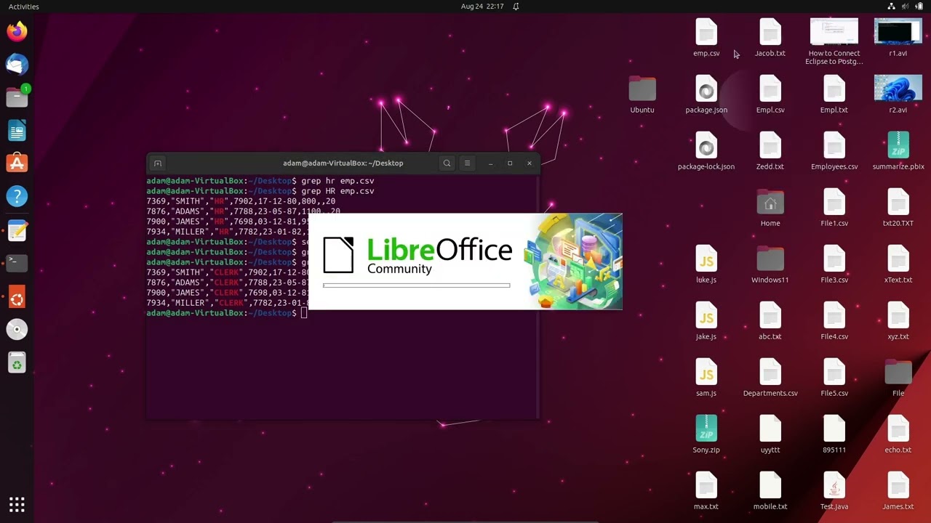The height and width of the screenshot is (523, 931).
Task: Select the emp.csv desktop file
Action: pyautogui.click(x=706, y=38)
